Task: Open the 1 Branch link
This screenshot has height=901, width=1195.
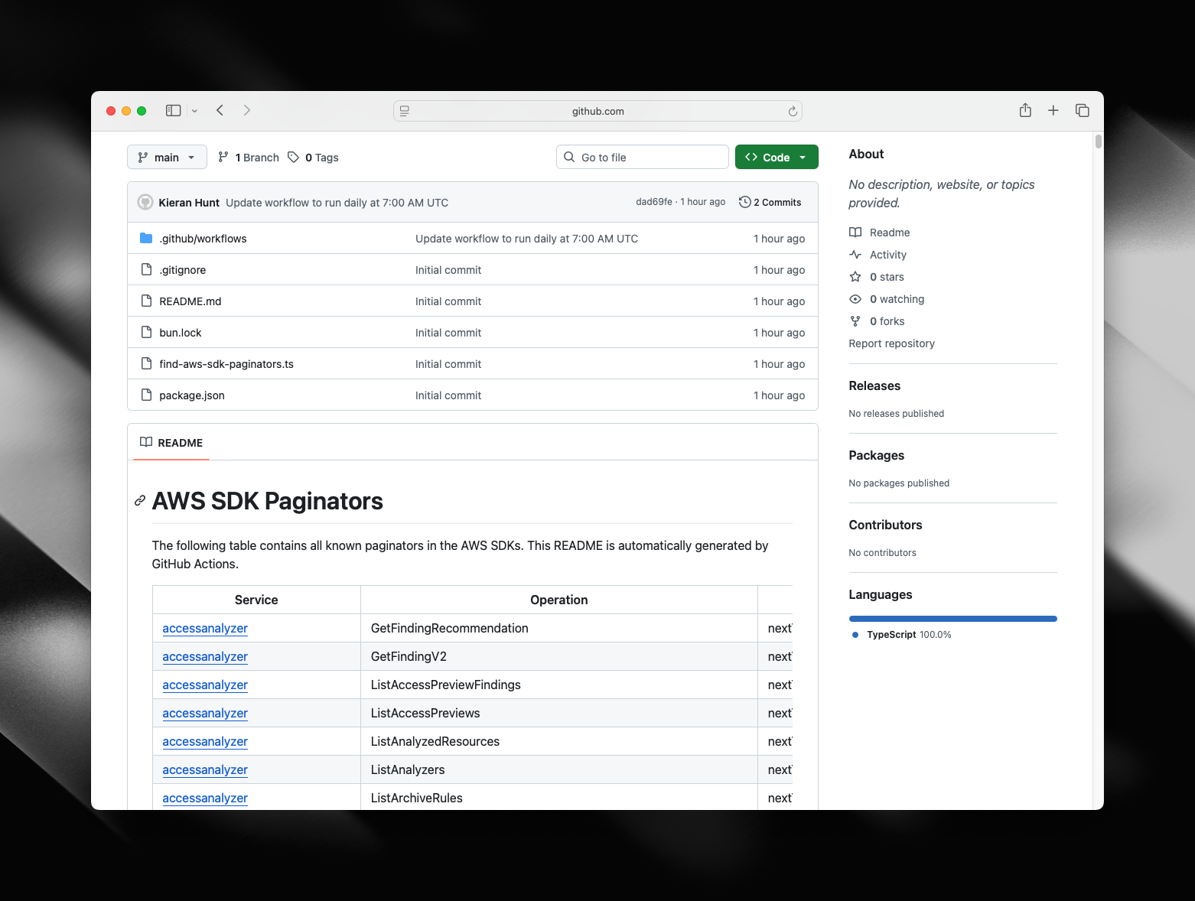Action: click(x=249, y=158)
